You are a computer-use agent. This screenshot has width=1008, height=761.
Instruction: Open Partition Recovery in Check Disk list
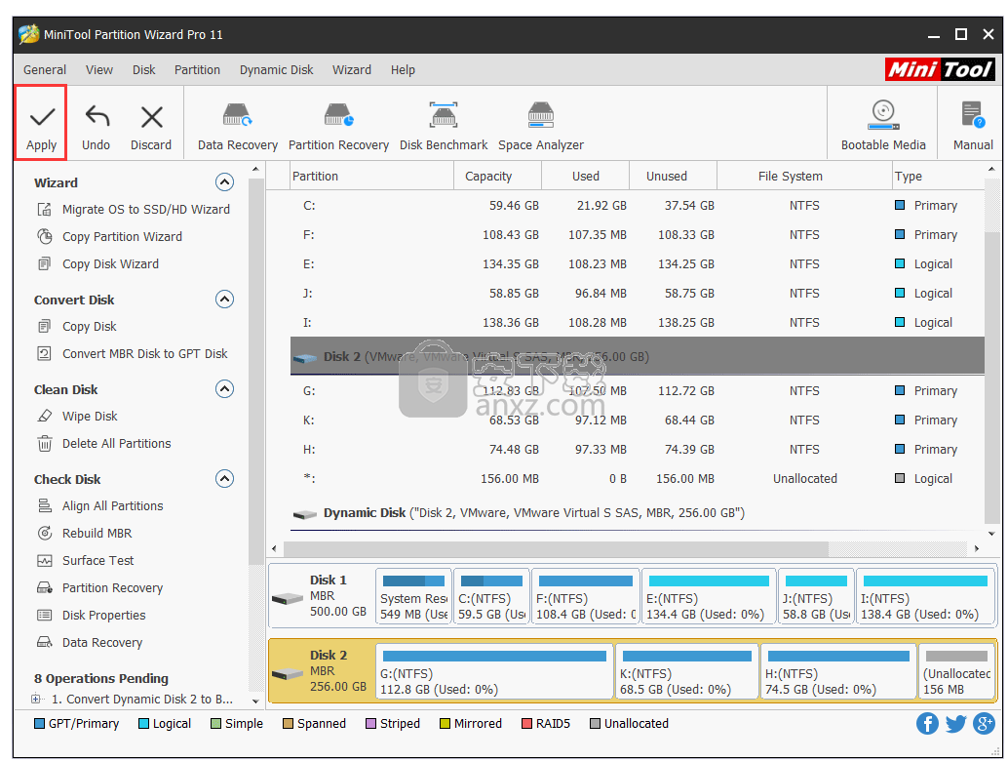99,588
